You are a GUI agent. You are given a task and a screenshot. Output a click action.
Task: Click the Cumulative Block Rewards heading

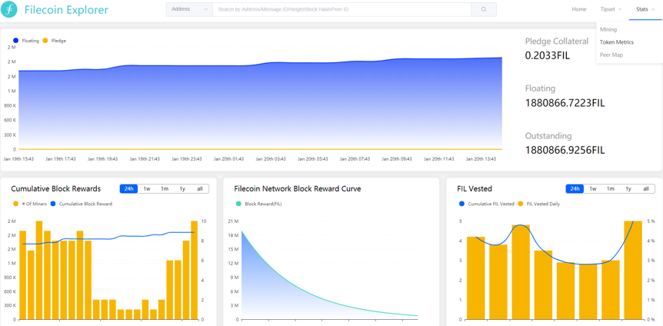(56, 188)
